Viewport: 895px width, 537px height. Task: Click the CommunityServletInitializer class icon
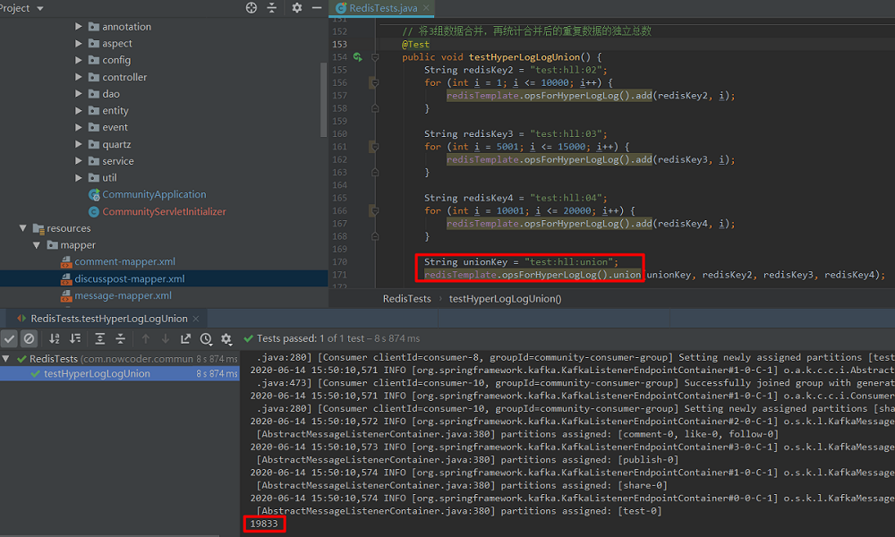tap(94, 212)
